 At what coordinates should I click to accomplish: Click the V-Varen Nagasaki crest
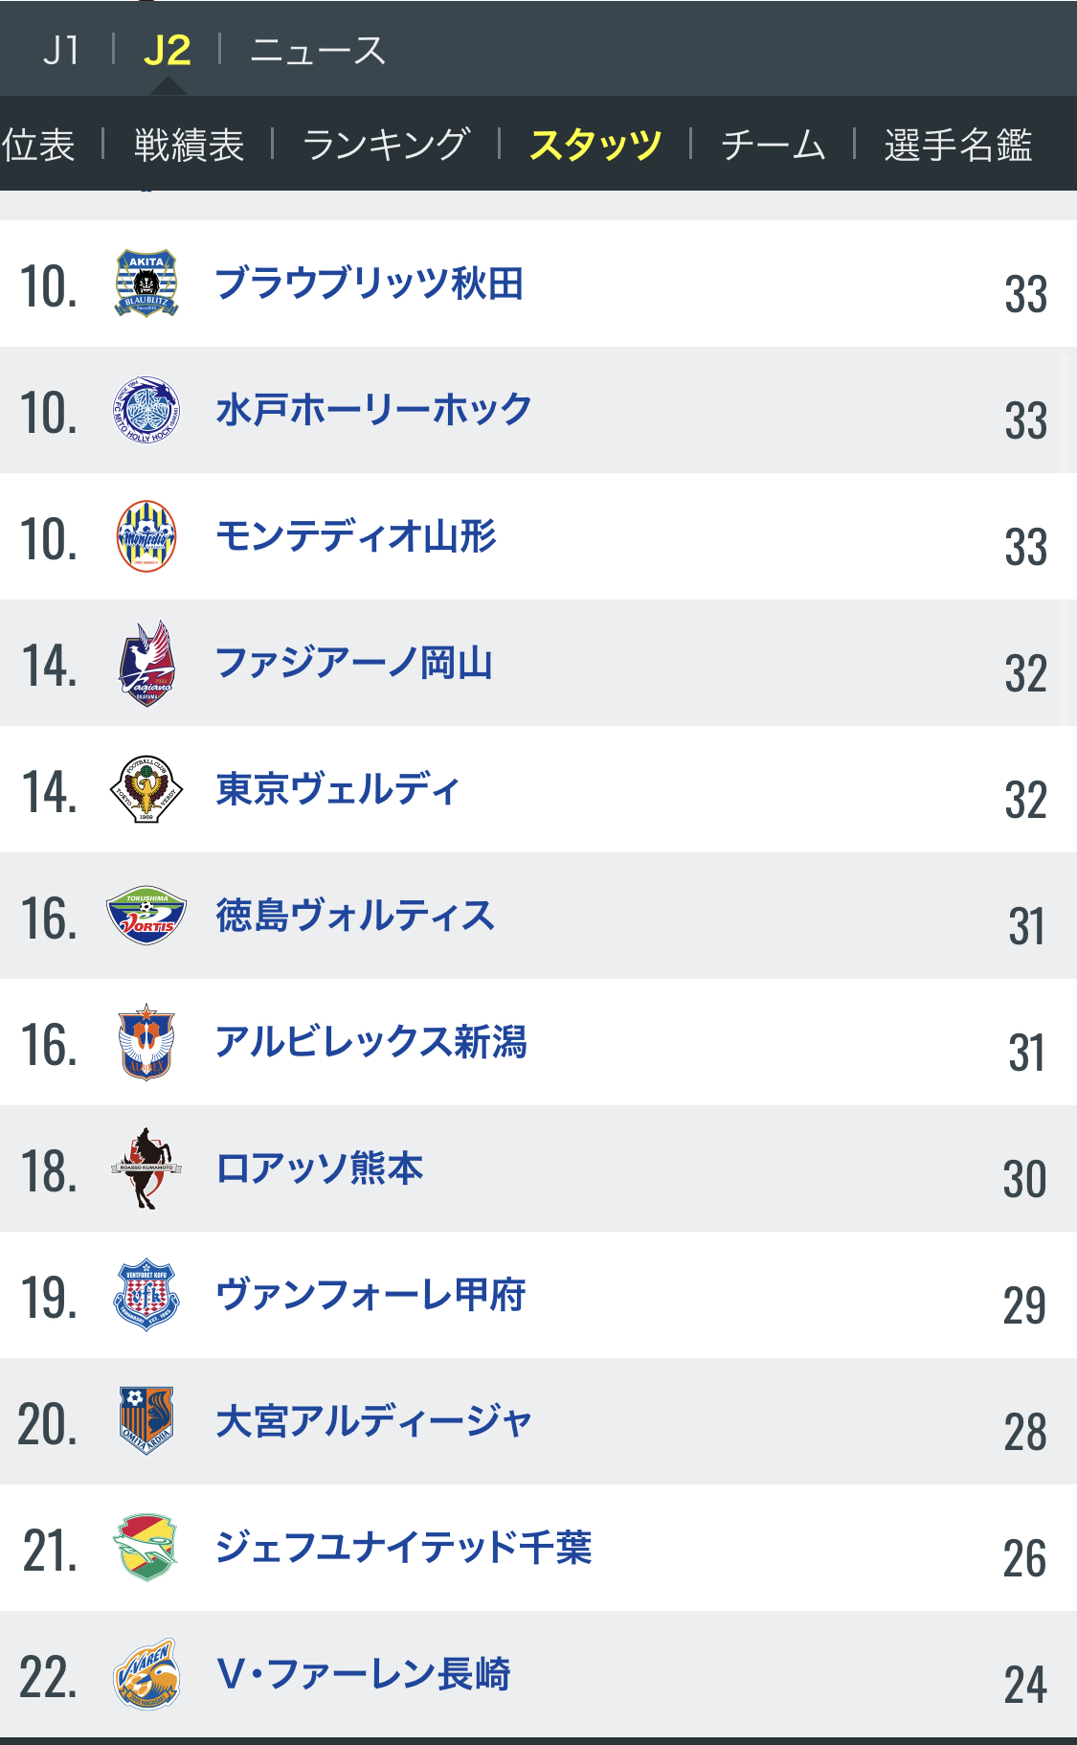point(146,1674)
